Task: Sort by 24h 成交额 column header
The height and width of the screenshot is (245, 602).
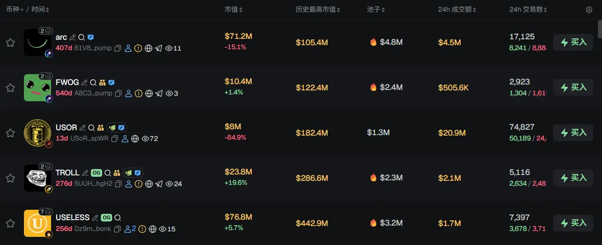Action: click(457, 9)
